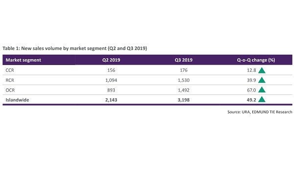Select the Q-o-Q change (%) column header
The height and width of the screenshot is (176, 294).
(256, 60)
